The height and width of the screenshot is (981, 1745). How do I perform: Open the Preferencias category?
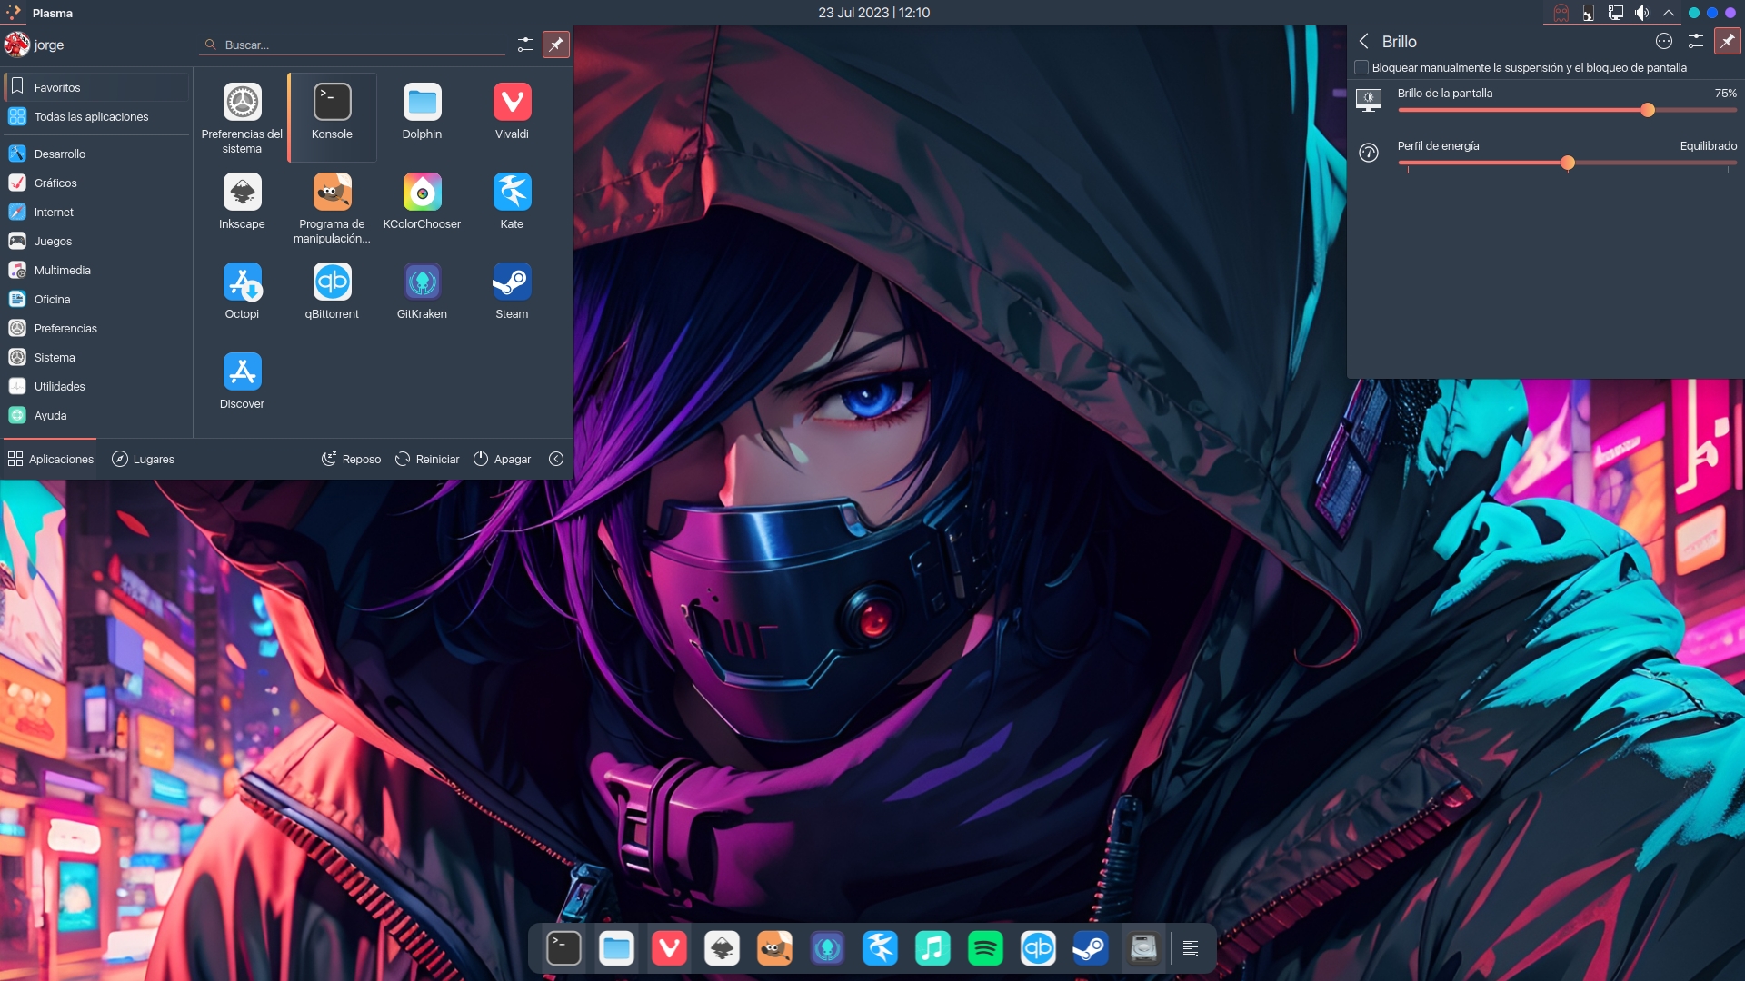click(x=96, y=328)
